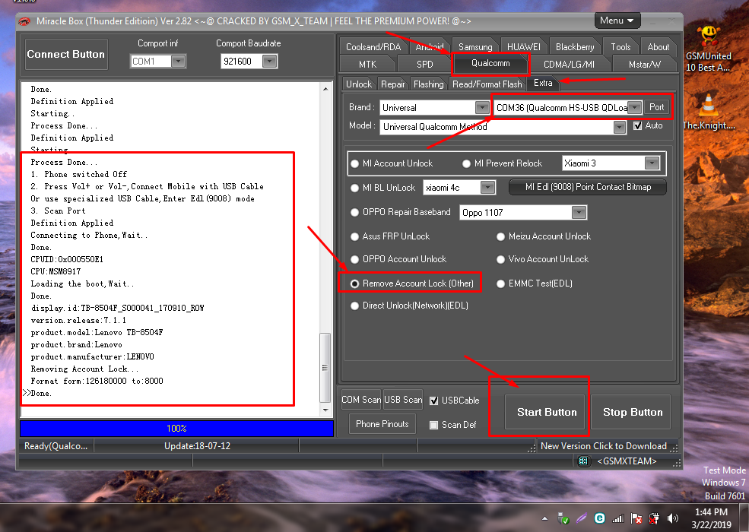The image size is (749, 532).
Task: Toggle the USBCable checkbox
Action: coord(433,401)
